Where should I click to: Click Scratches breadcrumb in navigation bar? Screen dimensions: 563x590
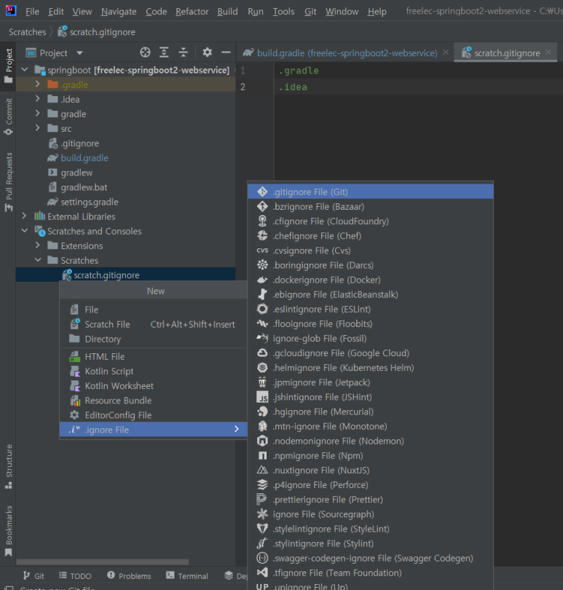(27, 32)
